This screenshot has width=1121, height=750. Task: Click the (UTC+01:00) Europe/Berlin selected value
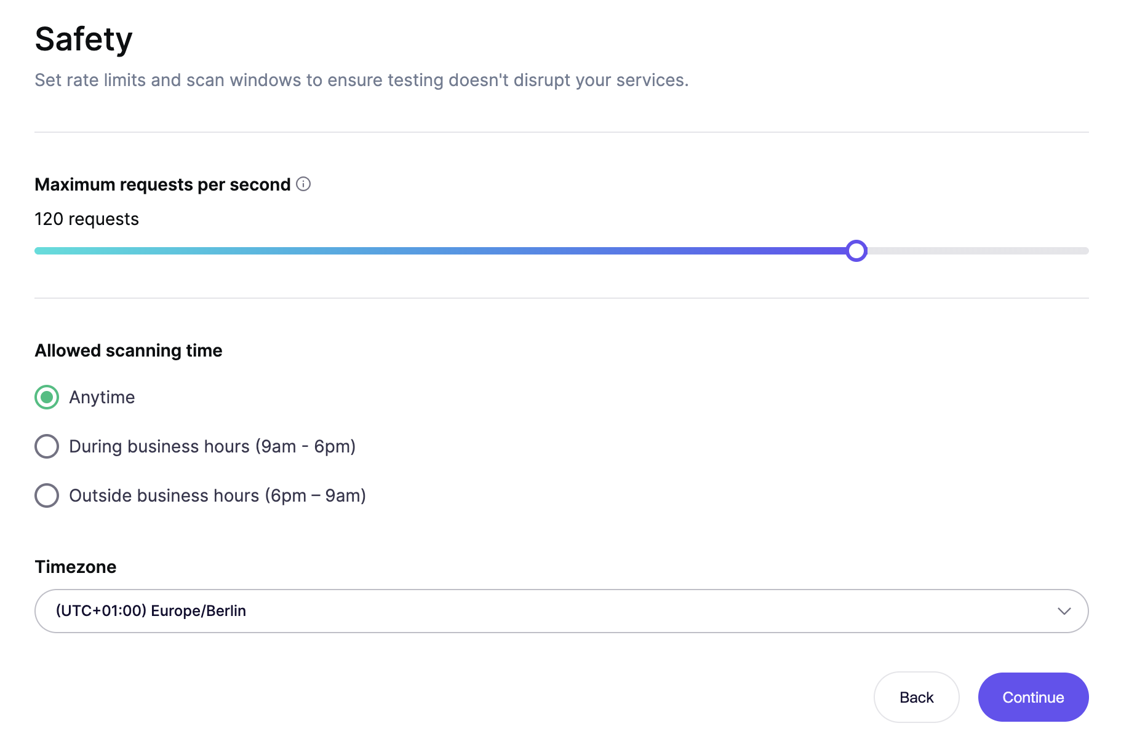click(x=151, y=611)
